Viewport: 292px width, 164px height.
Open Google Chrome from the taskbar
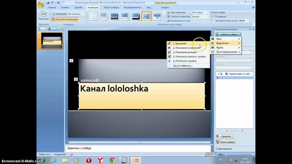(112, 160)
